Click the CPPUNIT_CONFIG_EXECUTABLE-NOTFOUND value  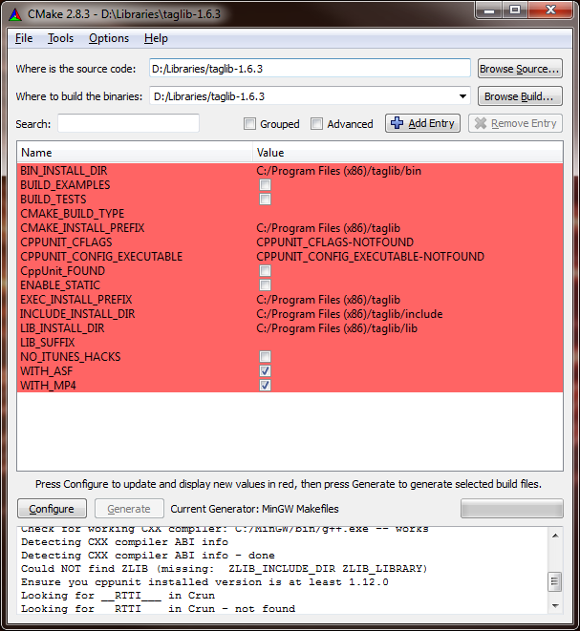[370, 257]
